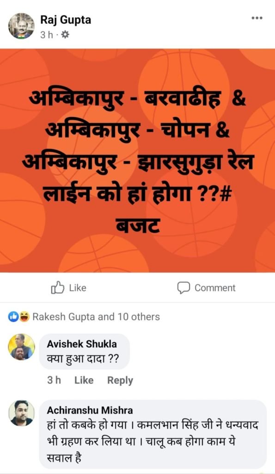Image resolution: width=275 pixels, height=474 pixels.
Task: Click the thumbs-up Like icon under post
Action: [x=58, y=288]
